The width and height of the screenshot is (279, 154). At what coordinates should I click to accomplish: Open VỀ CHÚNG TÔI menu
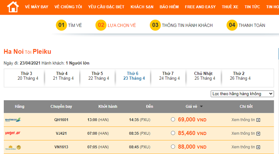point(68,7)
